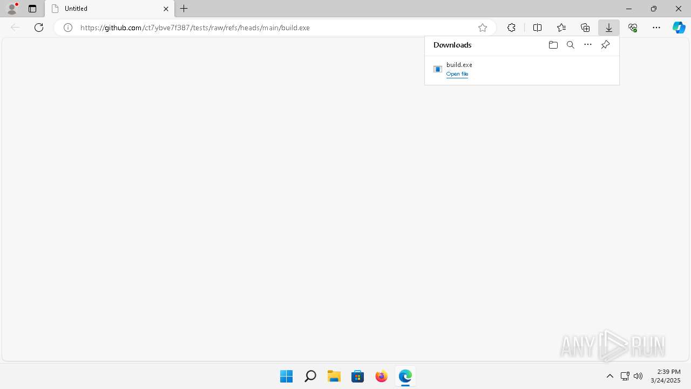Image resolution: width=691 pixels, height=389 pixels.
Task: Open the network status tray icon
Action: coord(625,376)
